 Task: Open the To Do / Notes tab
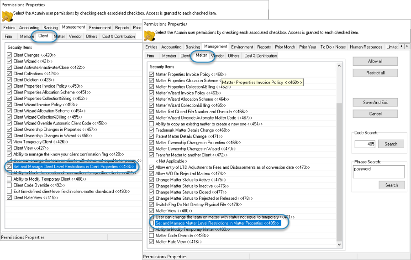[333, 47]
